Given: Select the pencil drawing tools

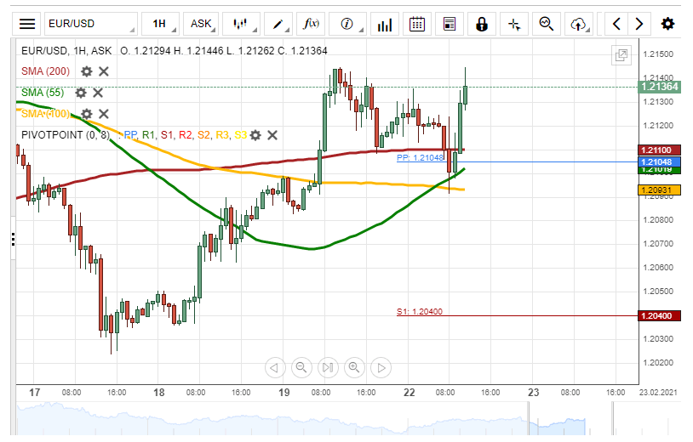Looking at the screenshot, I should pos(278,24).
